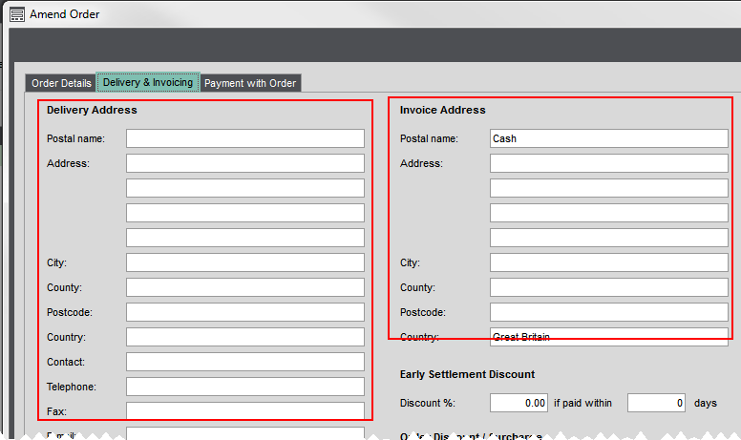Focus the 'if paid within' days field

point(656,403)
